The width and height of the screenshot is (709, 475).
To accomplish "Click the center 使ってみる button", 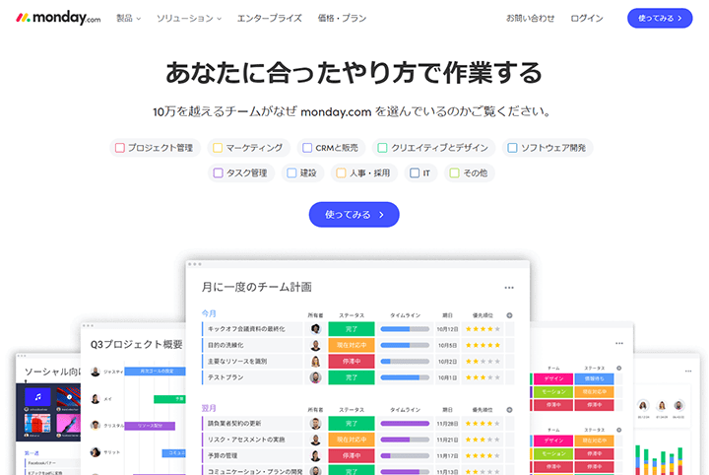I will pos(354,215).
